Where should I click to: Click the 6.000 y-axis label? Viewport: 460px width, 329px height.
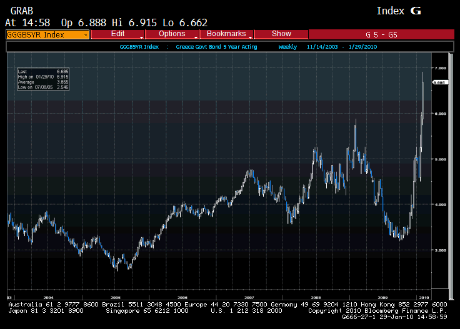(x=441, y=114)
